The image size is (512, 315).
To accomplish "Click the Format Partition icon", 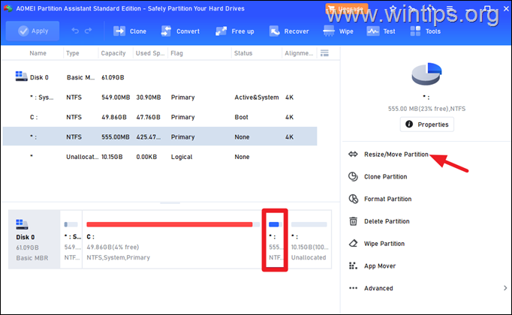I will [x=354, y=199].
